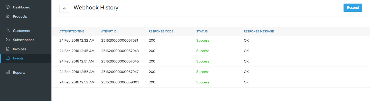
Task: Open Dashboard in the sidebar
Action: coord(26,7)
